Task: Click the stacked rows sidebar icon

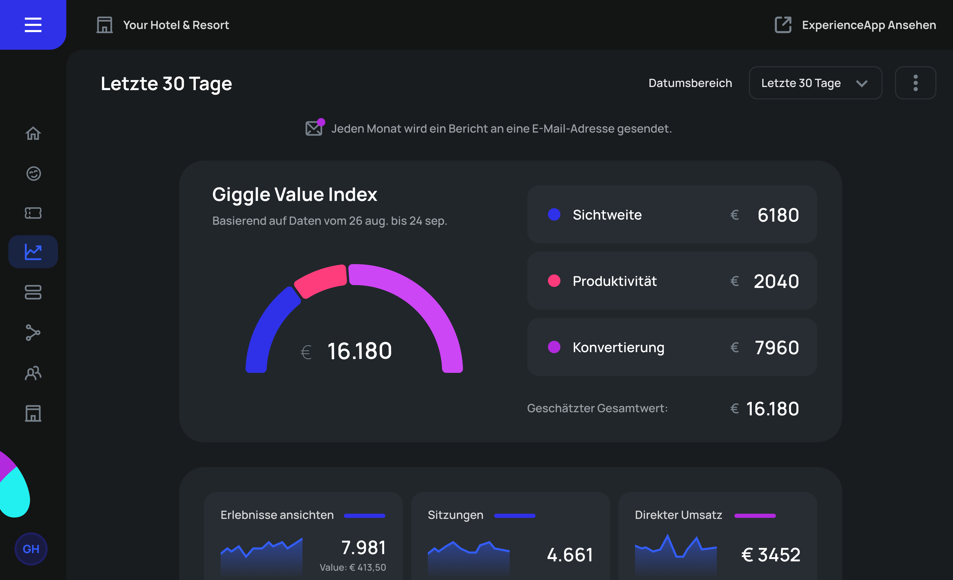Action: 33,292
